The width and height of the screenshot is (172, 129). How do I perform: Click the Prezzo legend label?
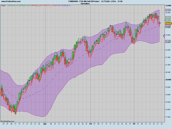pos(3,5)
